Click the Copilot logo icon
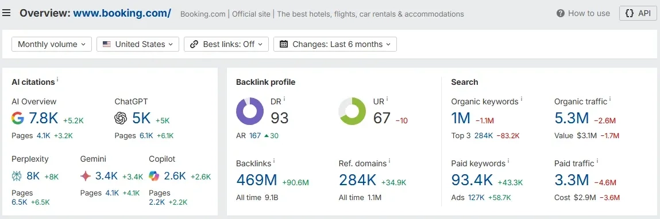This screenshot has width=660, height=219. (x=154, y=176)
